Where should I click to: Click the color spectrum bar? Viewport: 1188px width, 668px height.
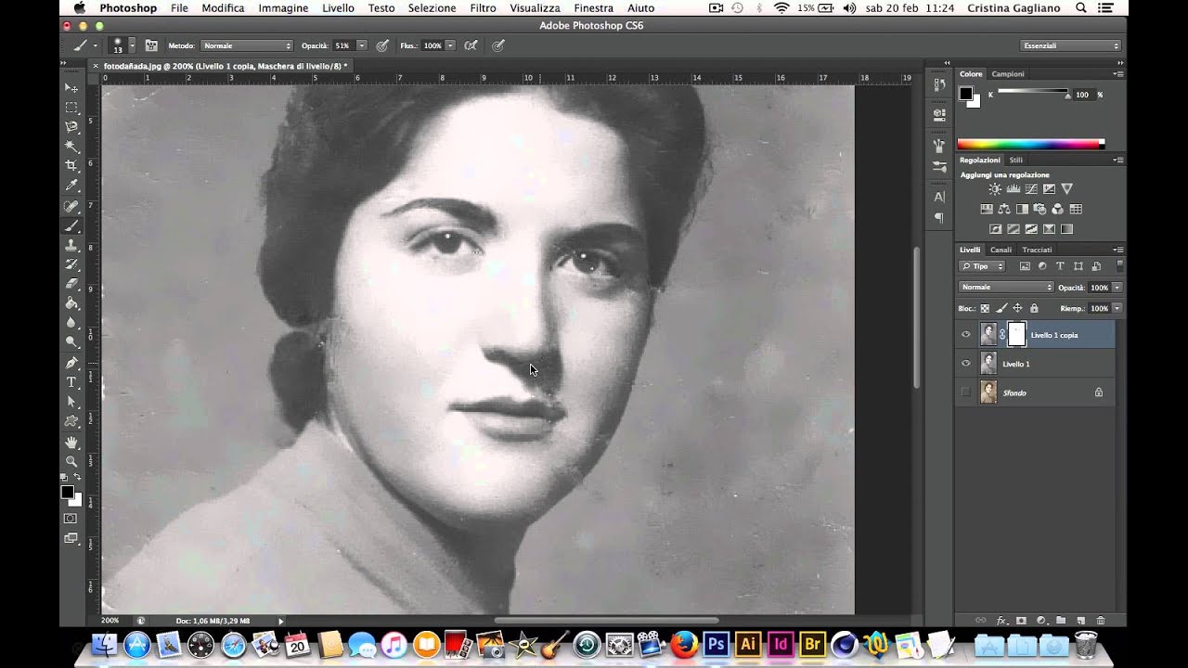pos(1030,144)
